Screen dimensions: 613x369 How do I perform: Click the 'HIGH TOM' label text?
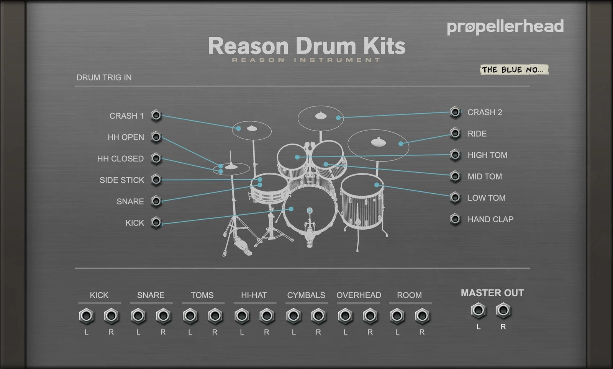[x=487, y=155]
